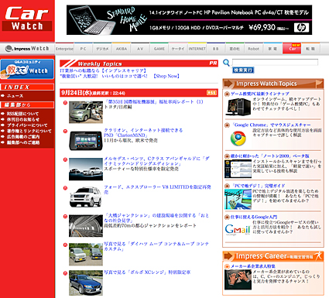Click the Q&A community Watch banner

[27, 69]
